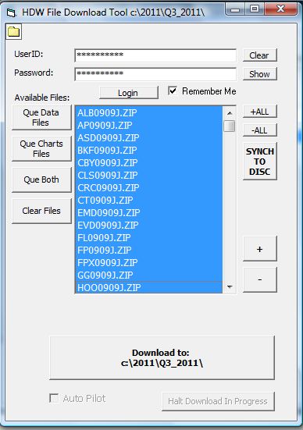Viewport: 303px width, 430px height.
Task: Select CLS0909J.ZIP in the list
Action: pos(148,176)
